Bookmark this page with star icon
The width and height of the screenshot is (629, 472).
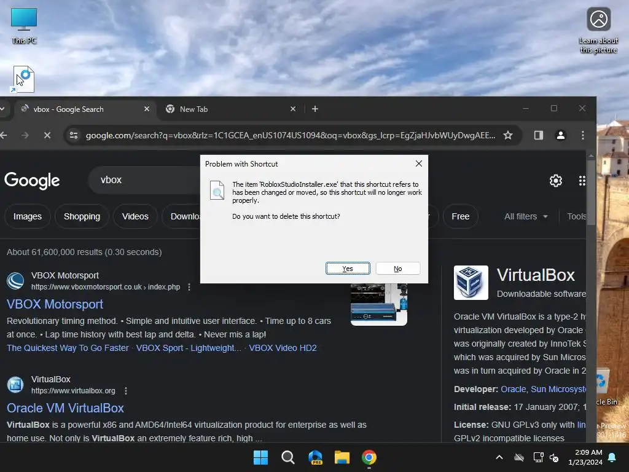coord(508,135)
